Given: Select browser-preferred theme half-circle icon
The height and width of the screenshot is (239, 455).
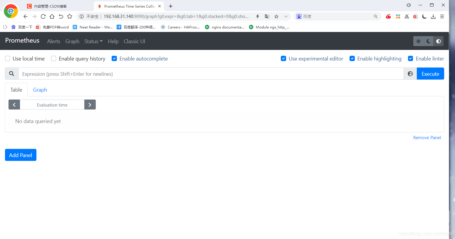Looking at the screenshot, I should 439,41.
